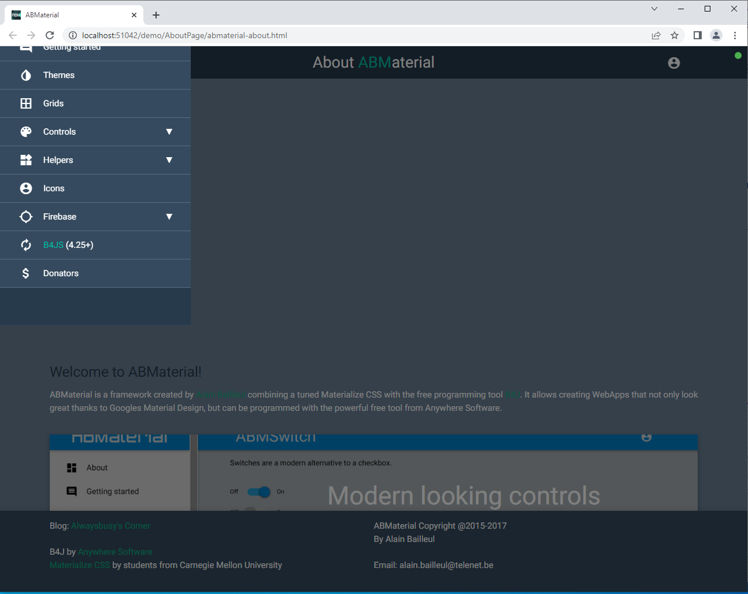Close the ABMaterial browser tab
The width and height of the screenshot is (748, 594).
[x=134, y=15]
